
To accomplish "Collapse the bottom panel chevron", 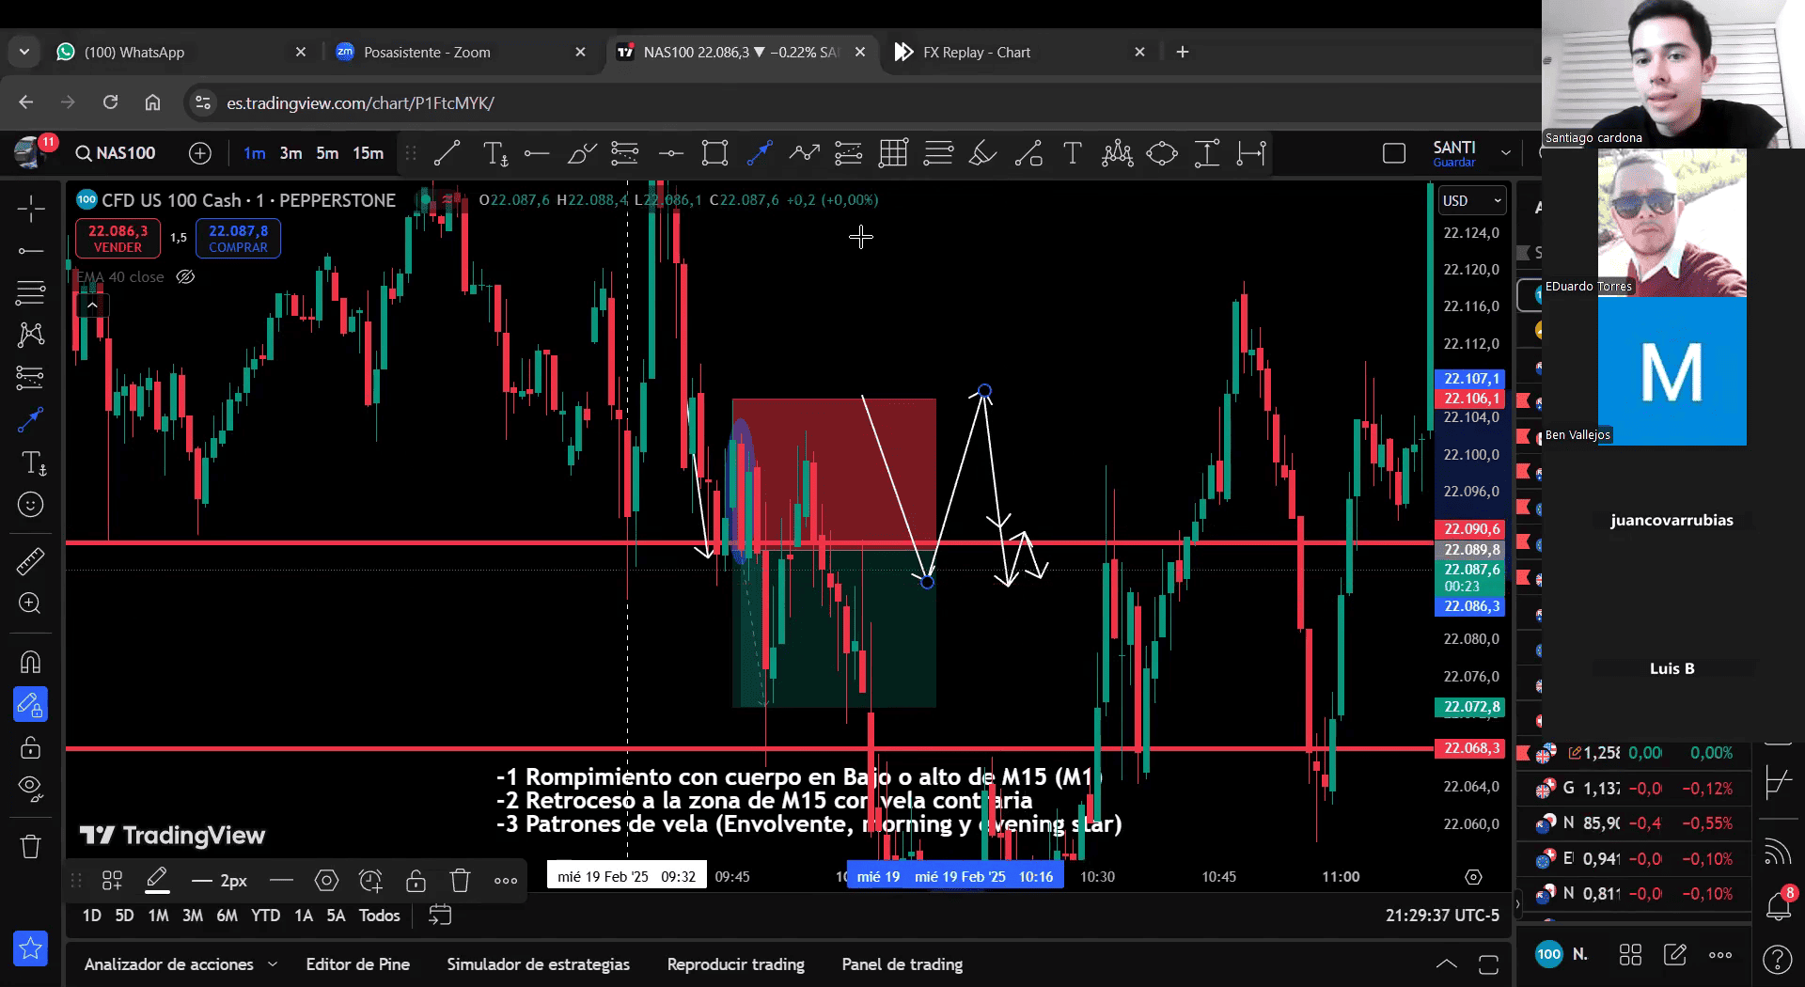I will [x=1446, y=964].
